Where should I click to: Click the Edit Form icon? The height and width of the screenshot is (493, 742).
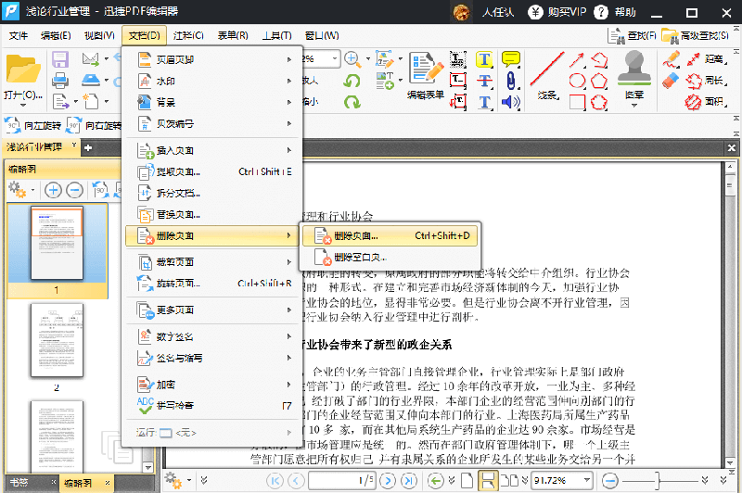[426, 70]
